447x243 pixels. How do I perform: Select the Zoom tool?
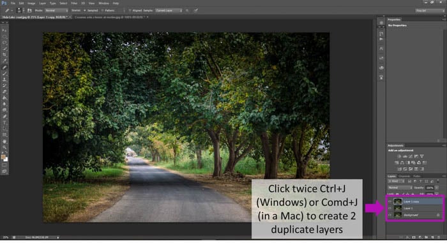[4, 148]
